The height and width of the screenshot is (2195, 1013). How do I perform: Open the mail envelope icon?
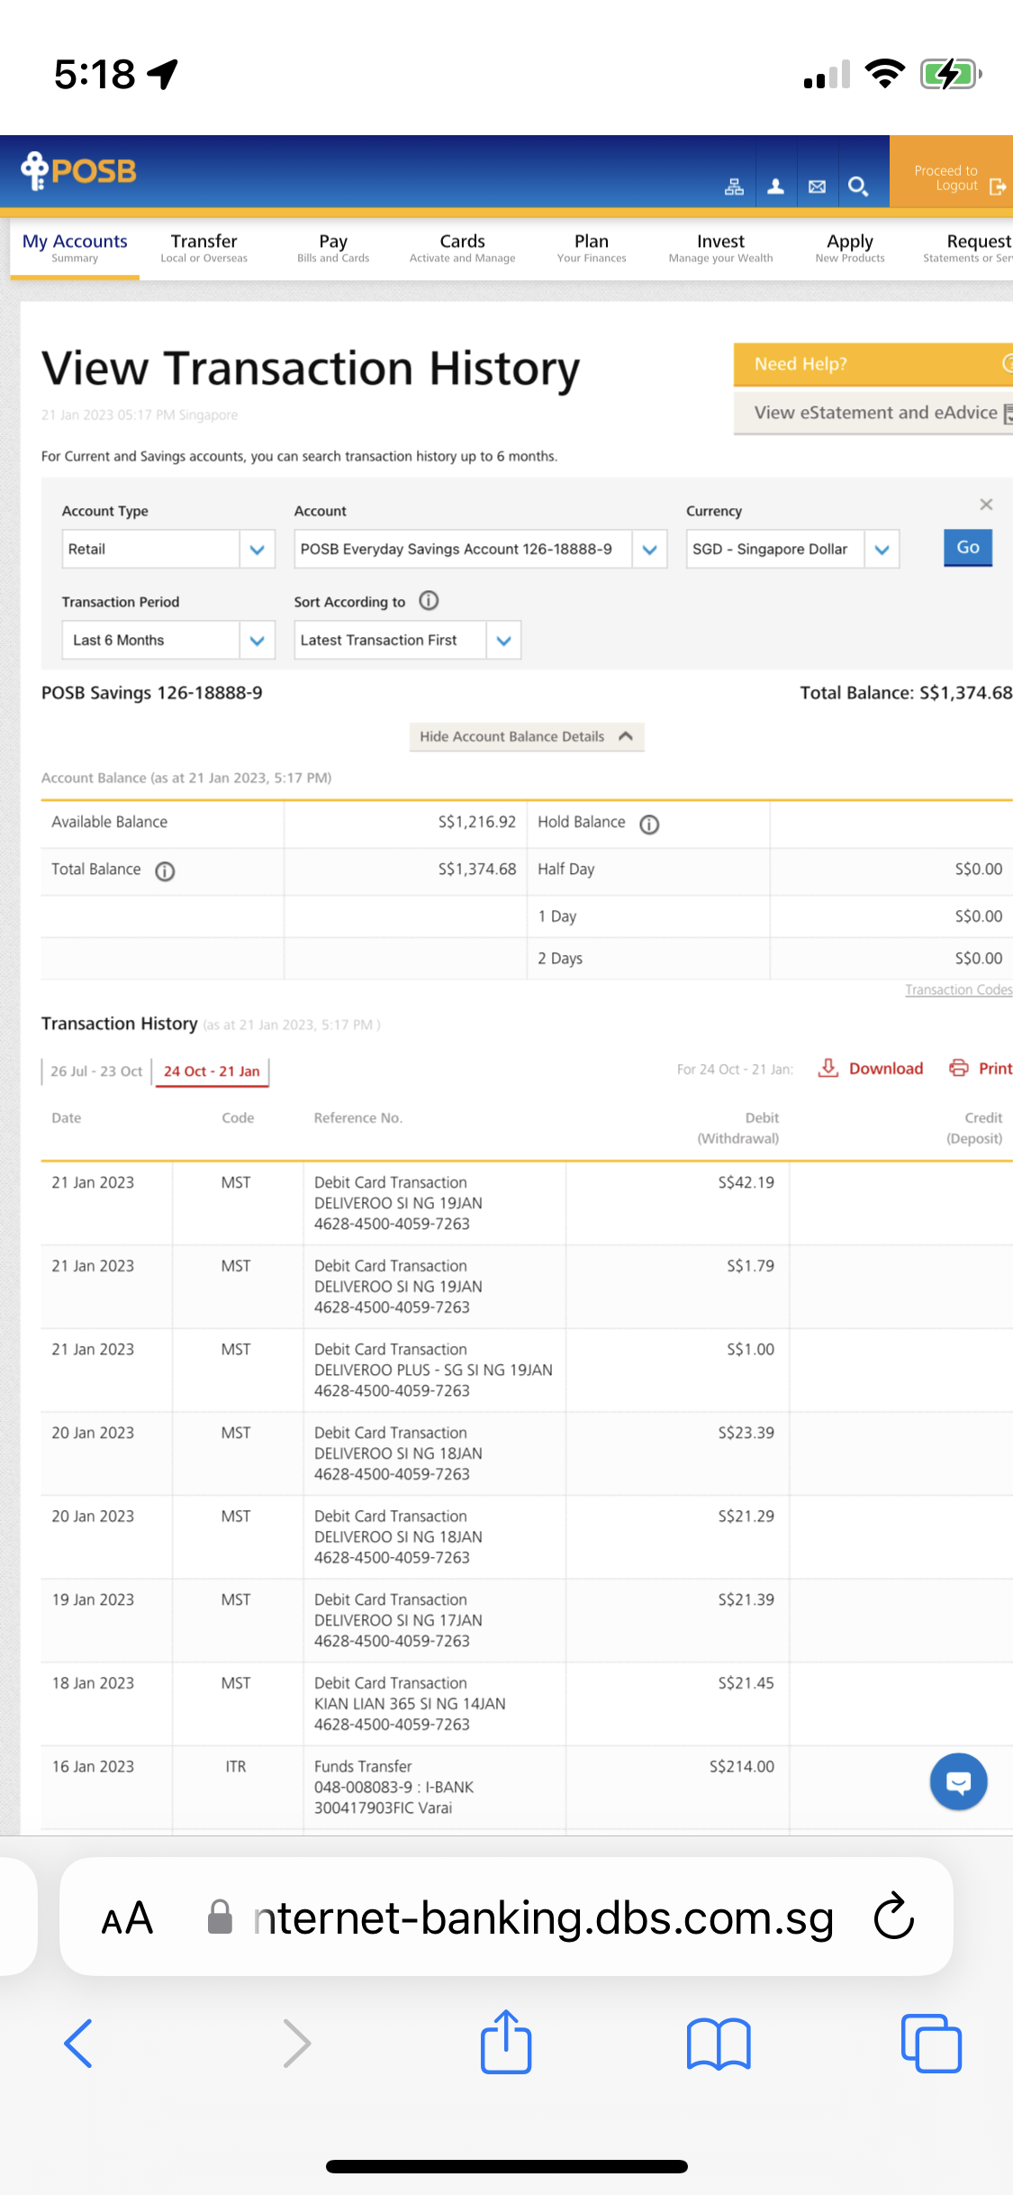point(817,187)
